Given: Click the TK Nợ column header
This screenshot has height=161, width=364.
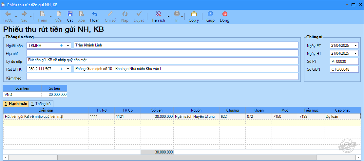Looking at the screenshot, I should point(102,110).
